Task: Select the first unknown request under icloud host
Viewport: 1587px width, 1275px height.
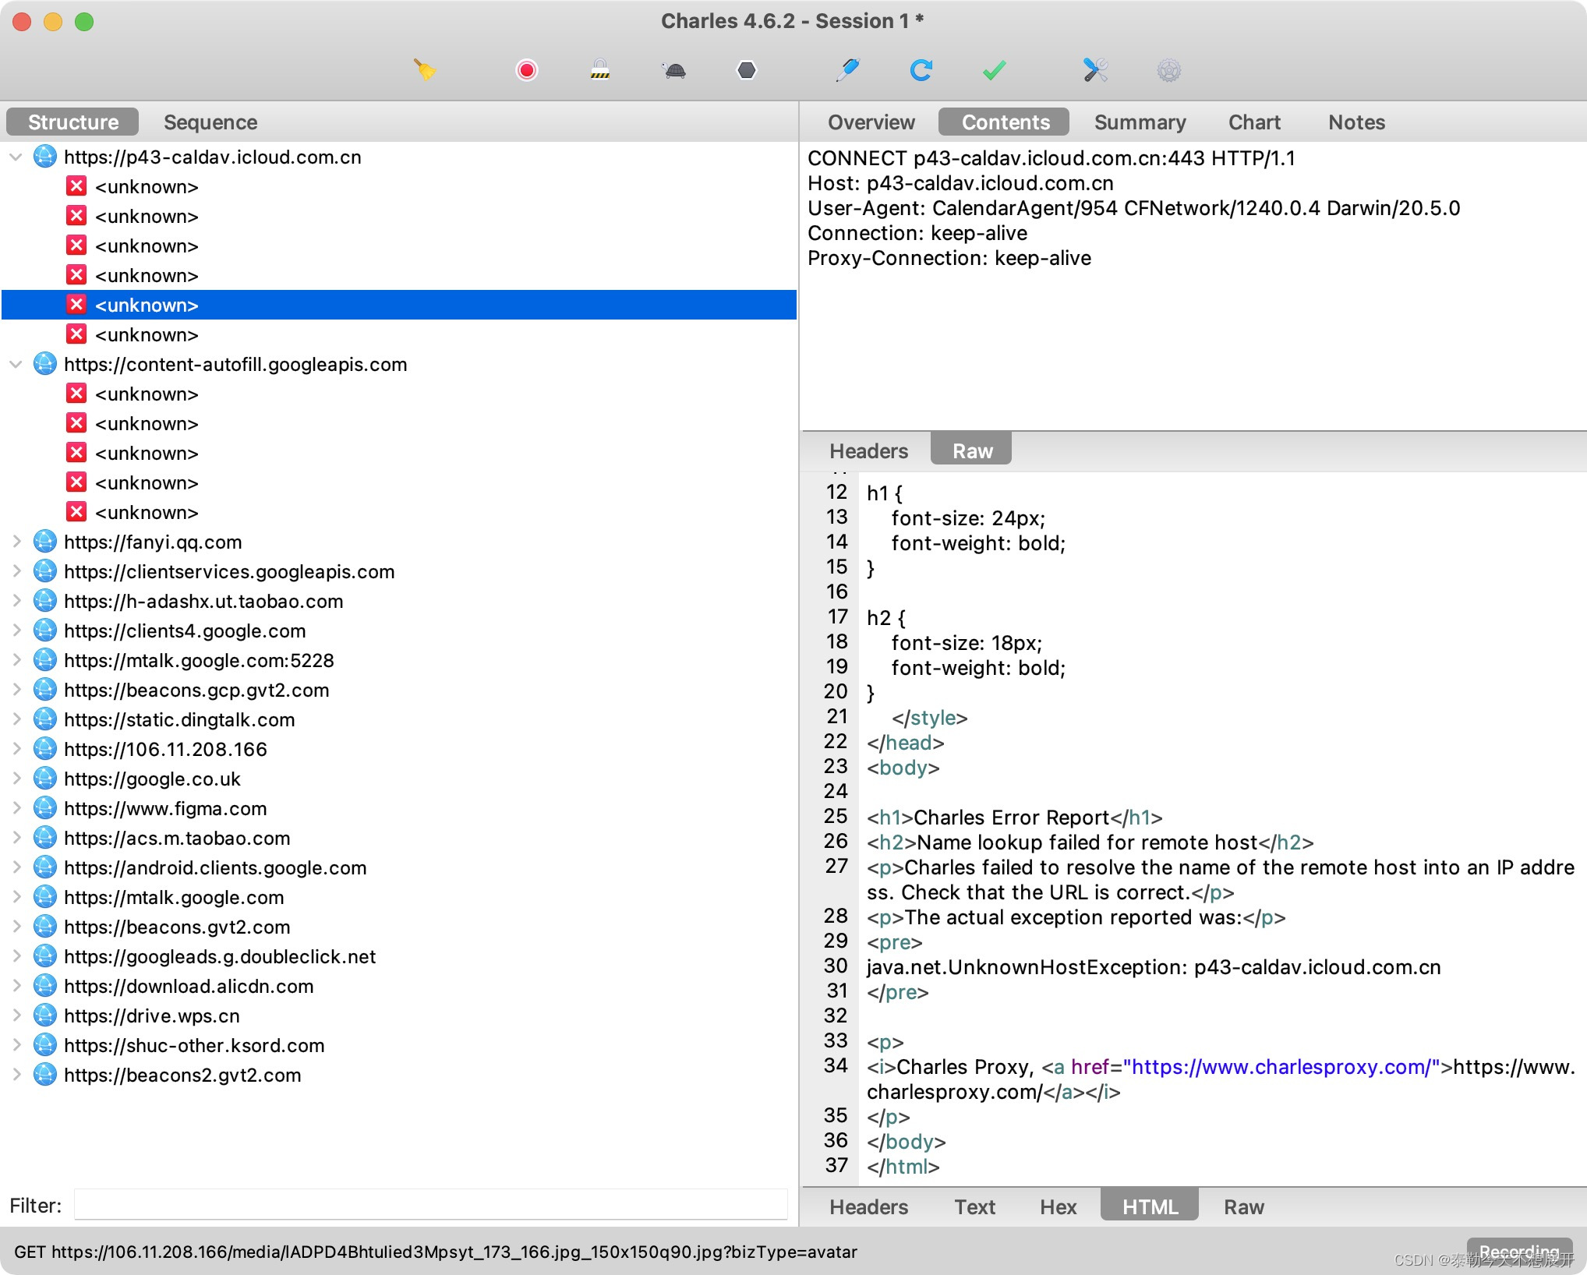Action: (399, 187)
